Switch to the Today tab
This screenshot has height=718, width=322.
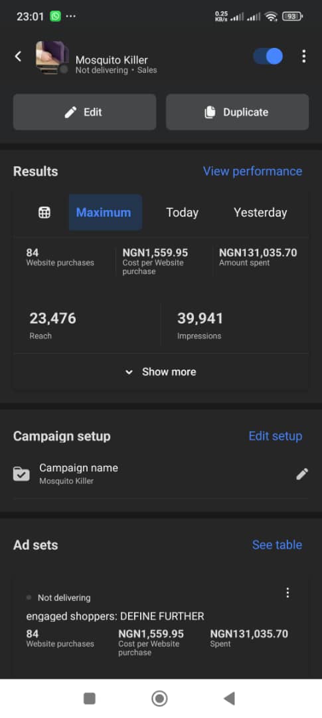(x=182, y=213)
